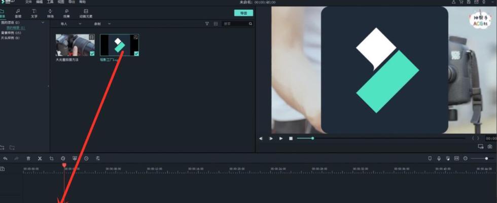The image size is (497, 203).
Task: Toggle the media grid view icon
Action: pyautogui.click(x=216, y=24)
